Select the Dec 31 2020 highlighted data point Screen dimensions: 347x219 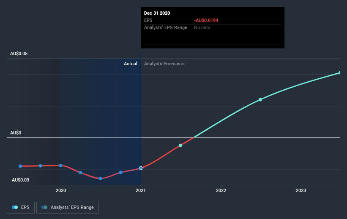pyautogui.click(x=141, y=168)
